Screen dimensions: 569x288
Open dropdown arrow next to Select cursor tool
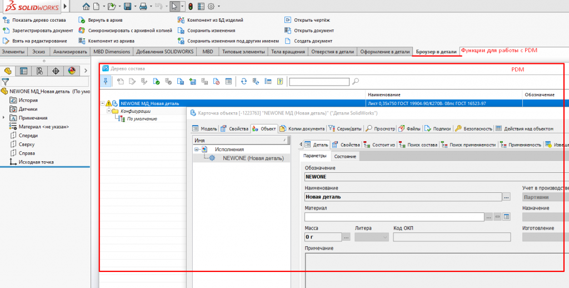click(182, 7)
